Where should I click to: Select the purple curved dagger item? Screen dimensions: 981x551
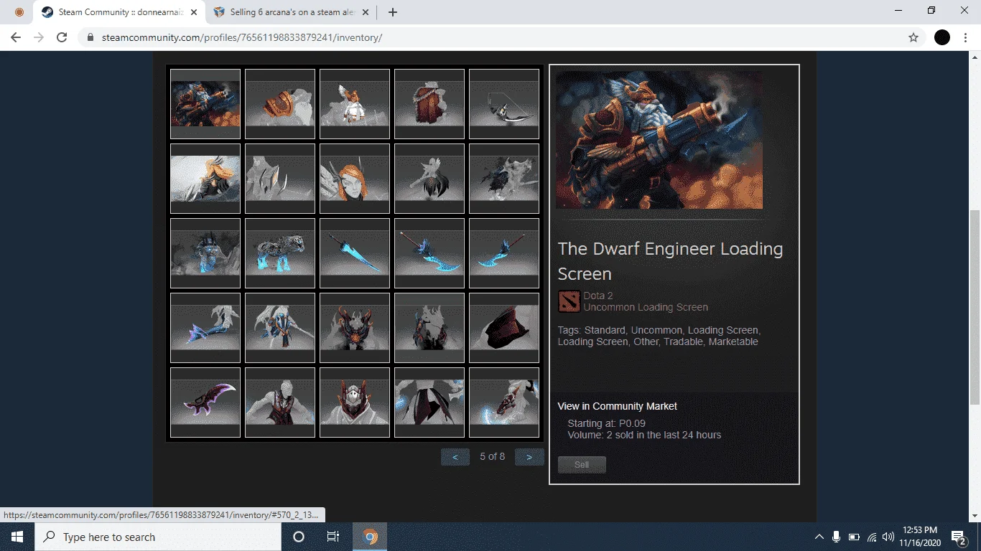[205, 402]
